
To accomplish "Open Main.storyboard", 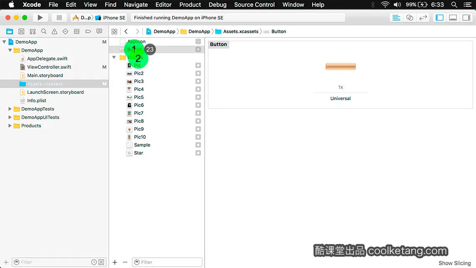I will 45,75.
